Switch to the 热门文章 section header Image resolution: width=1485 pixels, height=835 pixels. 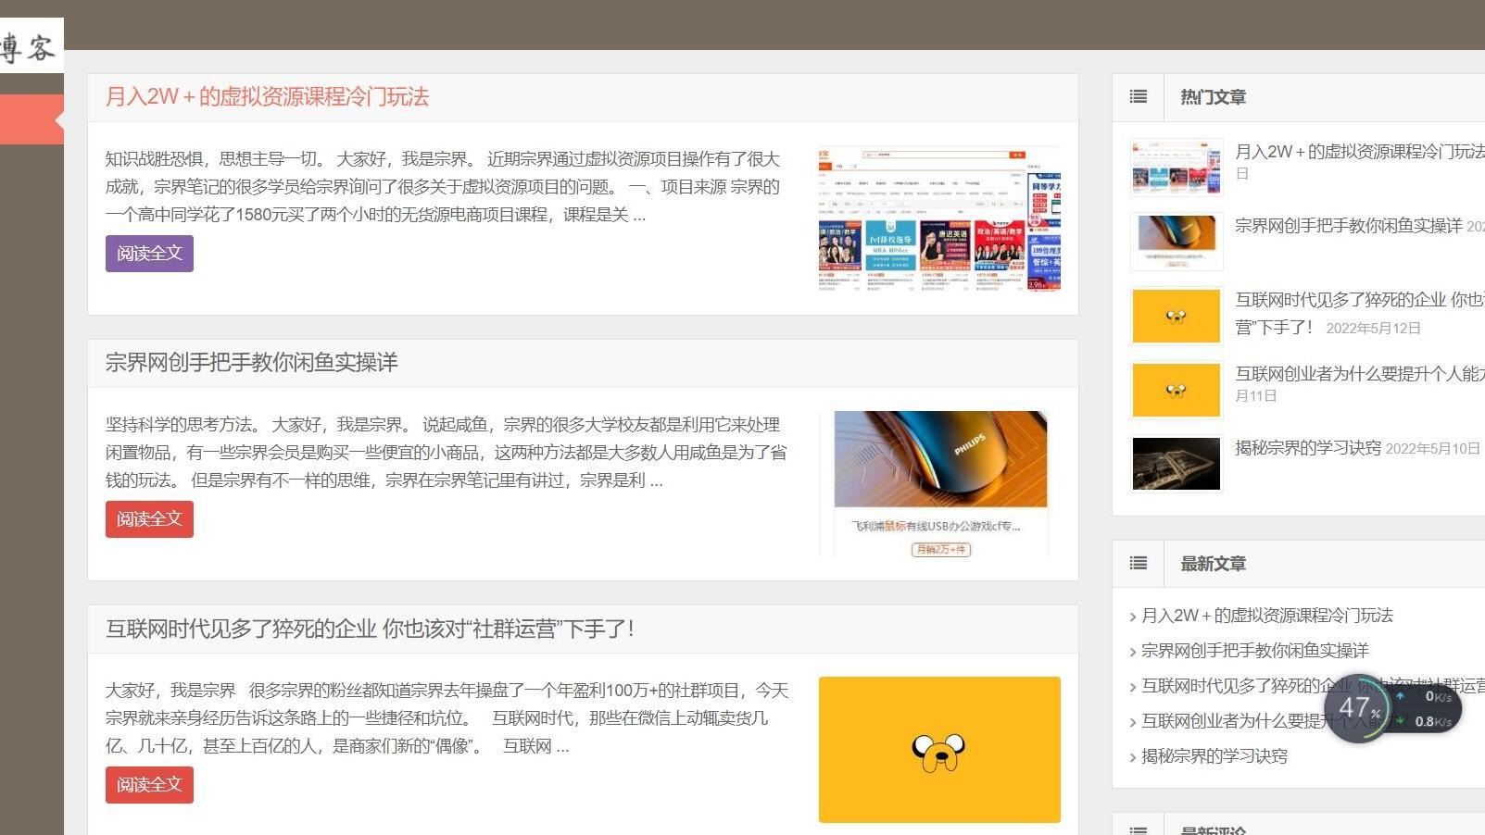tap(1213, 96)
